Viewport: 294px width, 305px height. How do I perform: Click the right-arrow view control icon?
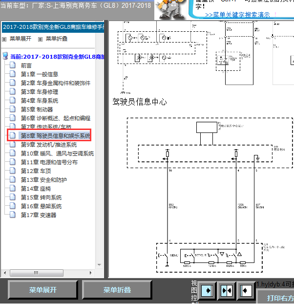(x=207, y=291)
